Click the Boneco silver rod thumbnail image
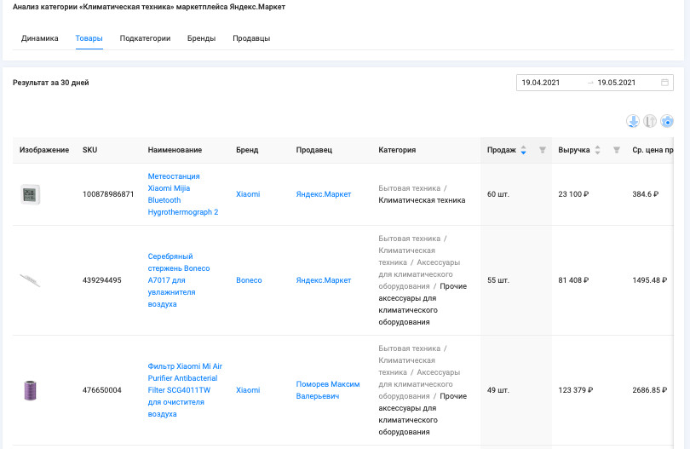Viewport: 690px width, 449px height. (x=30, y=280)
